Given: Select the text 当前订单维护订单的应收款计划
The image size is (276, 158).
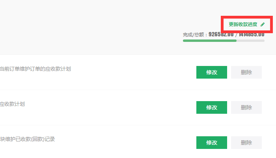Looking at the screenshot, I should pos(35,69).
